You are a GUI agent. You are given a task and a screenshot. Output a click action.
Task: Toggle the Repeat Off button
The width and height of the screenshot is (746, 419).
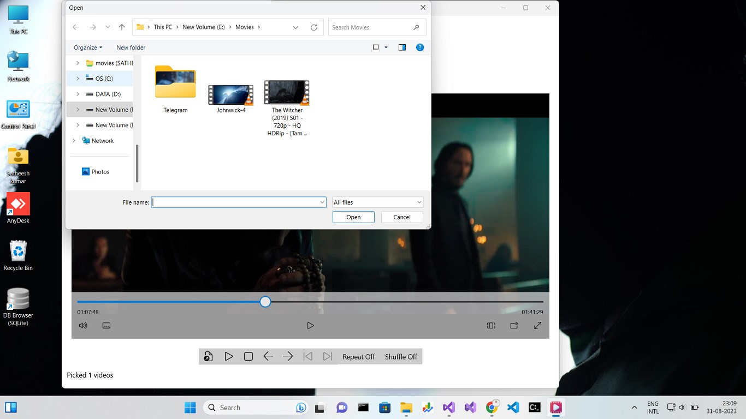[x=359, y=357]
